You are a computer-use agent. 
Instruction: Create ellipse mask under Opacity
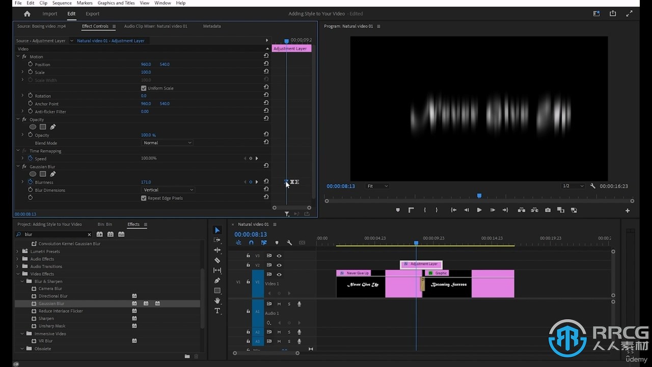click(33, 127)
